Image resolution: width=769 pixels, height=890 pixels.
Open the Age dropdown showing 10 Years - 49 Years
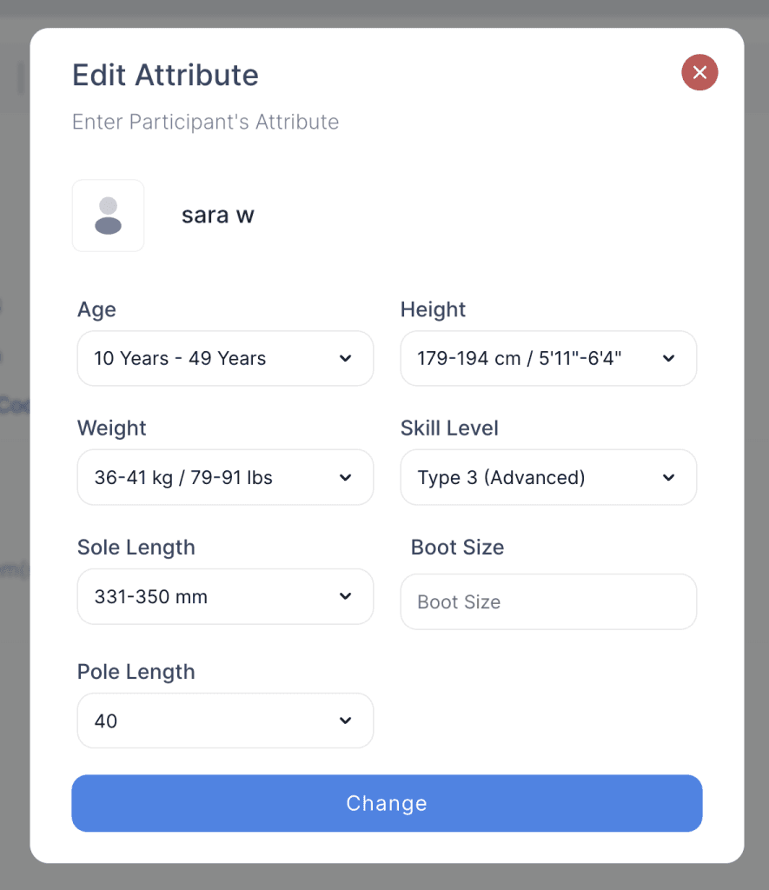(209, 358)
